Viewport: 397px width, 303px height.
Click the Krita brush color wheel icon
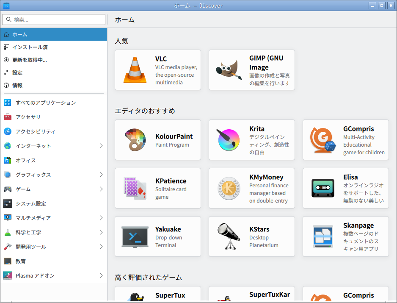click(229, 140)
